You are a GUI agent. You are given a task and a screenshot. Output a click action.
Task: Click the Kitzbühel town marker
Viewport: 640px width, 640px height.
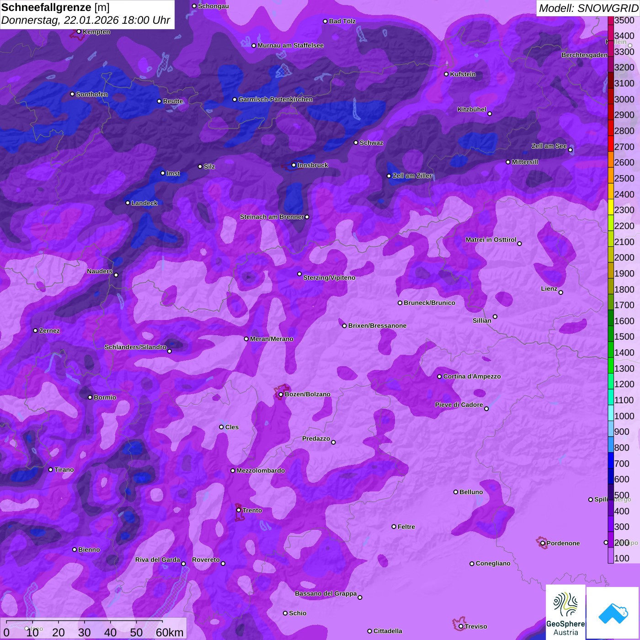(490, 114)
